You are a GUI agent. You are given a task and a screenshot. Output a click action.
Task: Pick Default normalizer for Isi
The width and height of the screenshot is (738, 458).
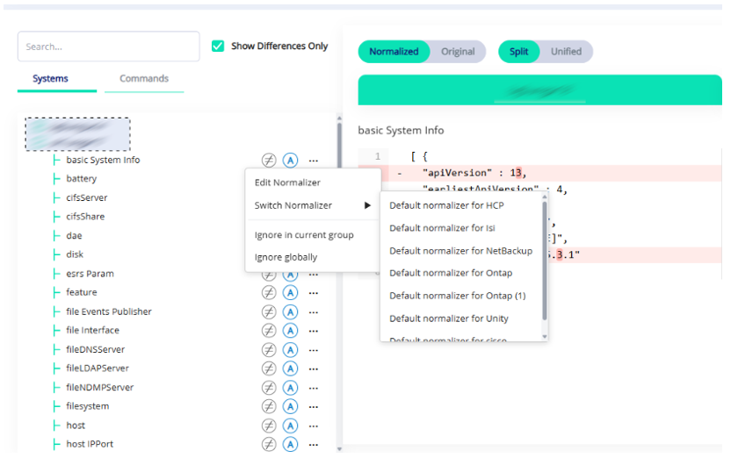(443, 228)
